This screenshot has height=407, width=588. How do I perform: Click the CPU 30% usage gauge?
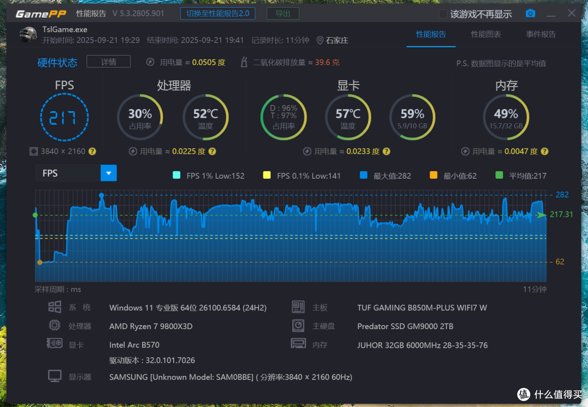[140, 117]
